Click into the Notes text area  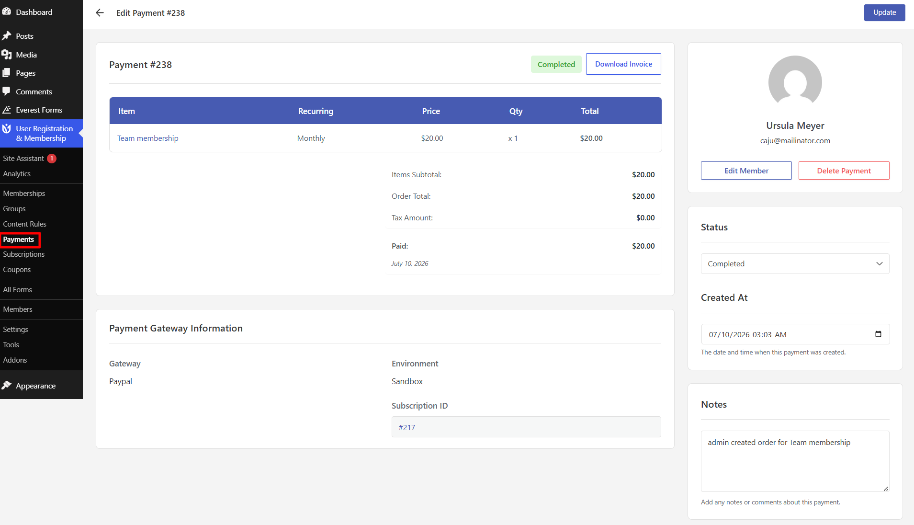[x=795, y=461]
